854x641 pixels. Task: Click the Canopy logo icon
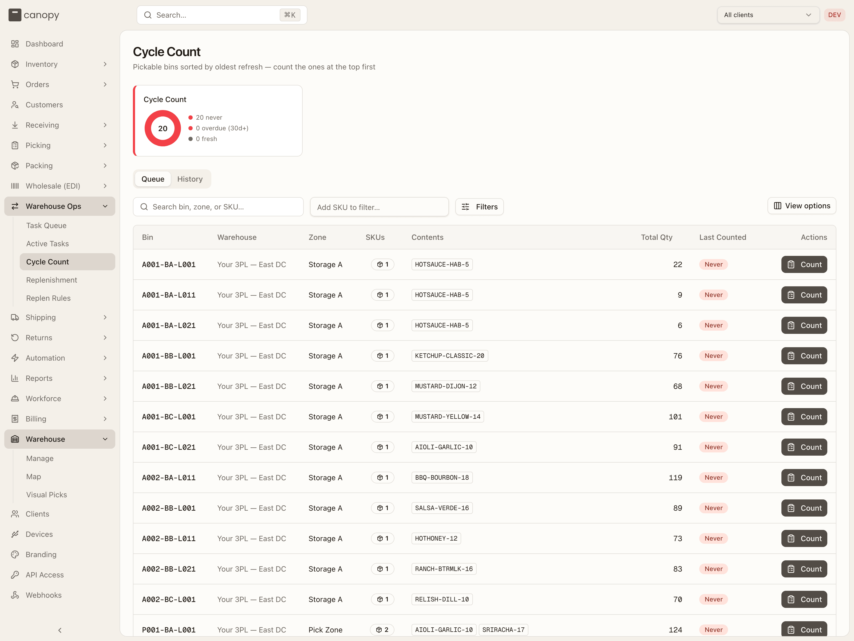click(x=15, y=15)
